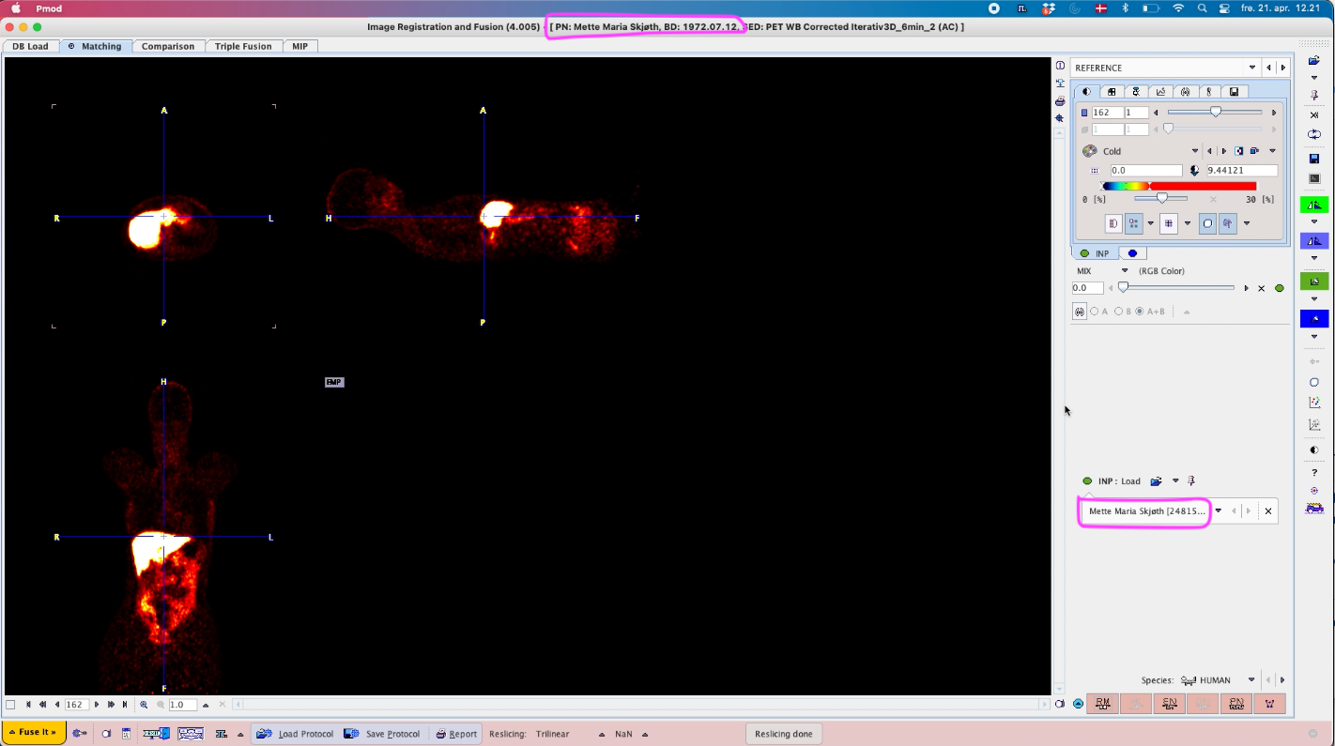Screen dimensions: 1335x746
Task: Click the SN normalization button
Action: point(1170,704)
